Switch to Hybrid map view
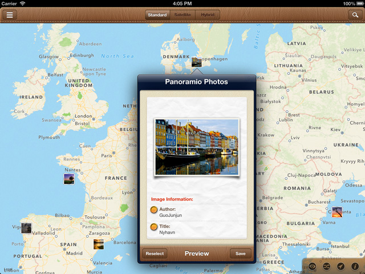Viewport: 365px width, 274px height. pyautogui.click(x=208, y=15)
